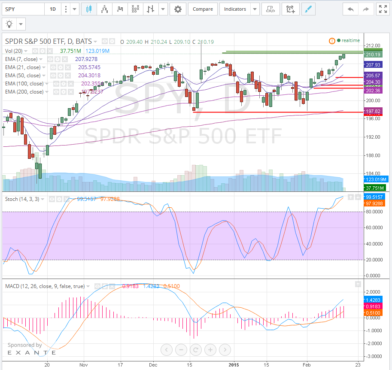This screenshot has width=392, height=370.
Task: Click the SPY symbol input field
Action: click(23, 9)
